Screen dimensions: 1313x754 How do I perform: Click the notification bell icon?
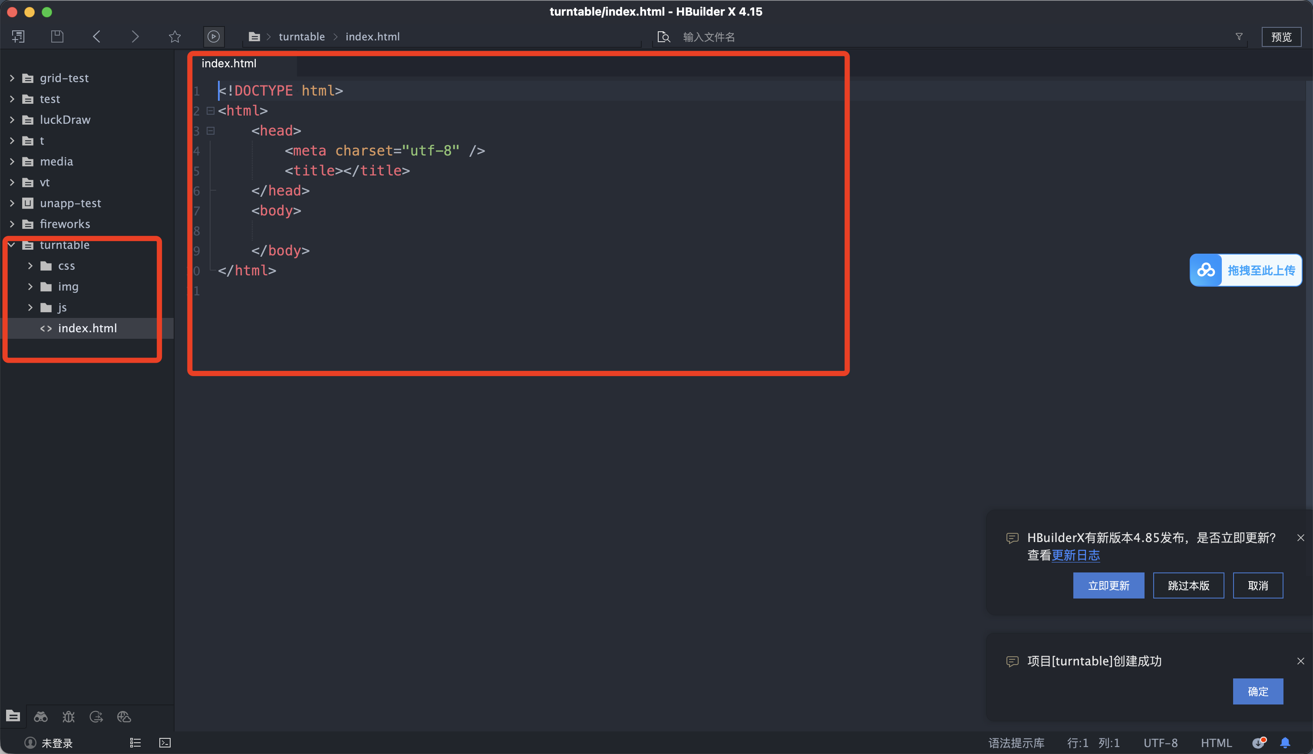click(1285, 743)
